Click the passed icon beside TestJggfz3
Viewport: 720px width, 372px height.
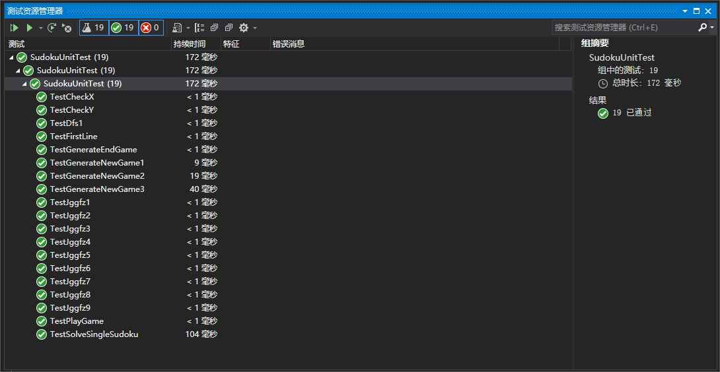[x=42, y=229]
